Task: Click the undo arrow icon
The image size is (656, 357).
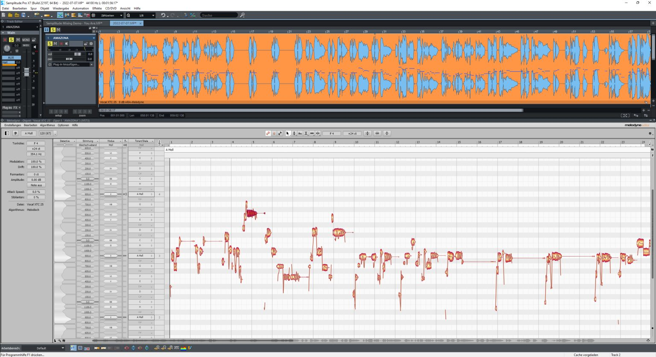Action: tap(163, 15)
